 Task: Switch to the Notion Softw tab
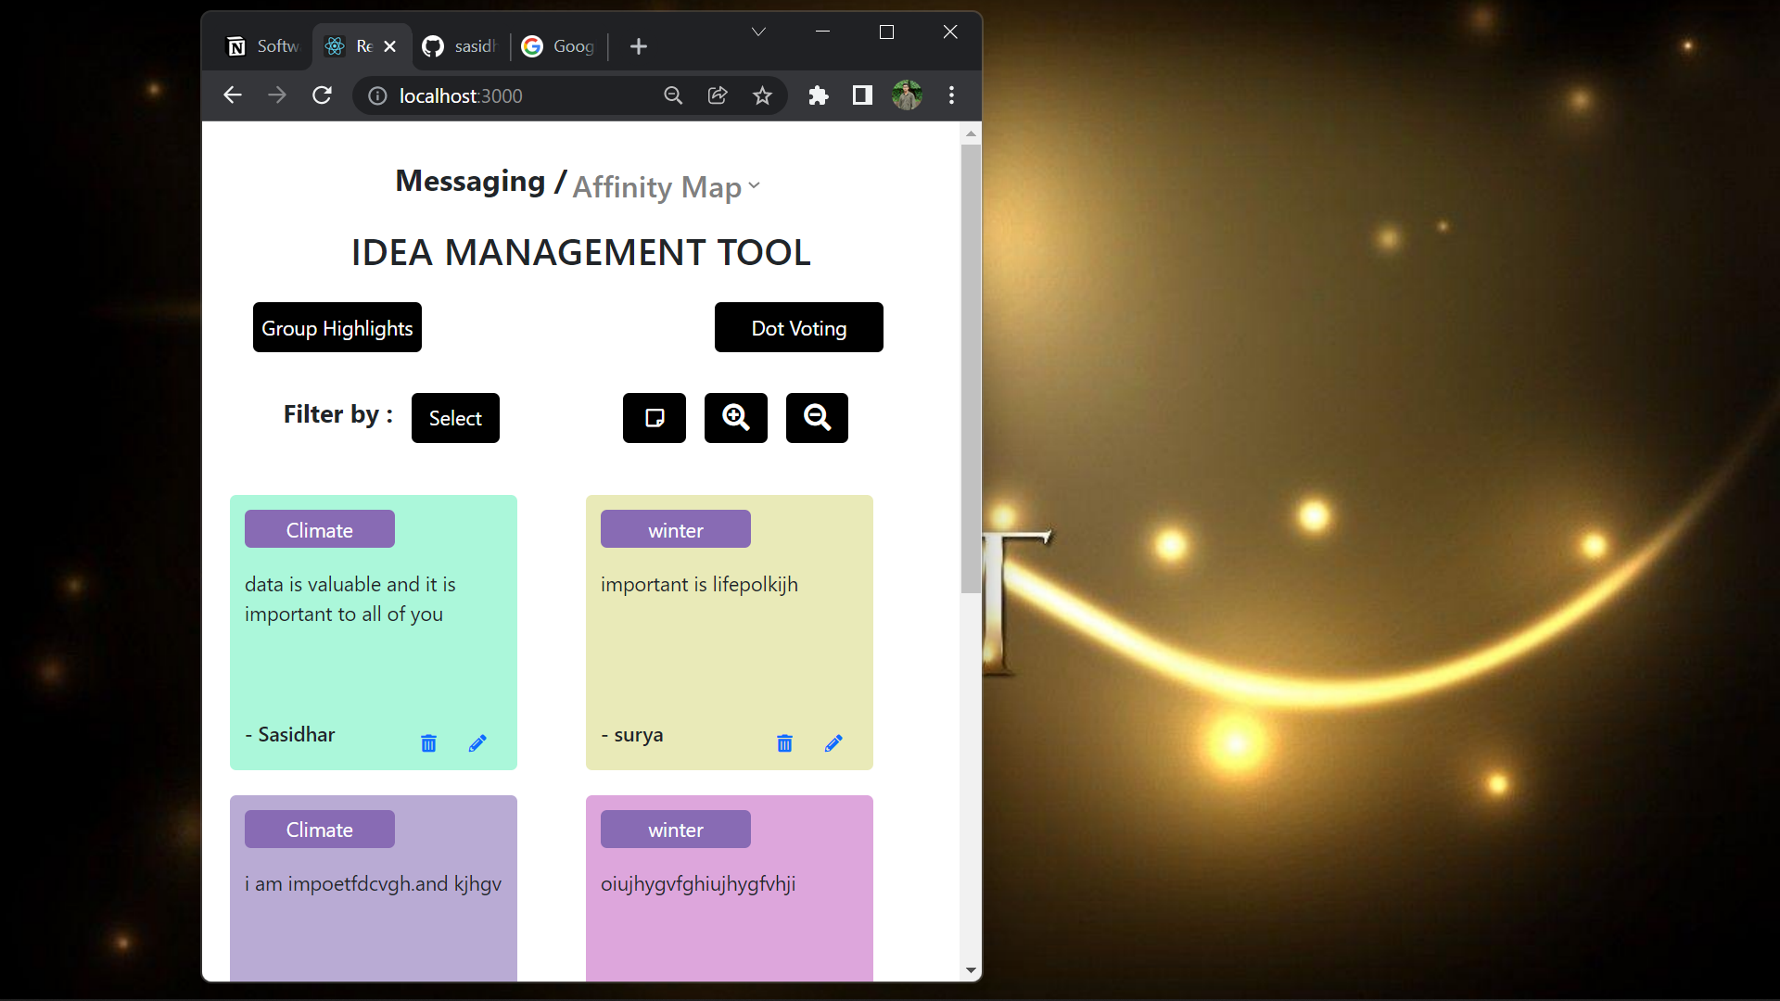tap(263, 46)
